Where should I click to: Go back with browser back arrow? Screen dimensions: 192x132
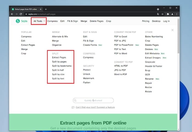12,14
